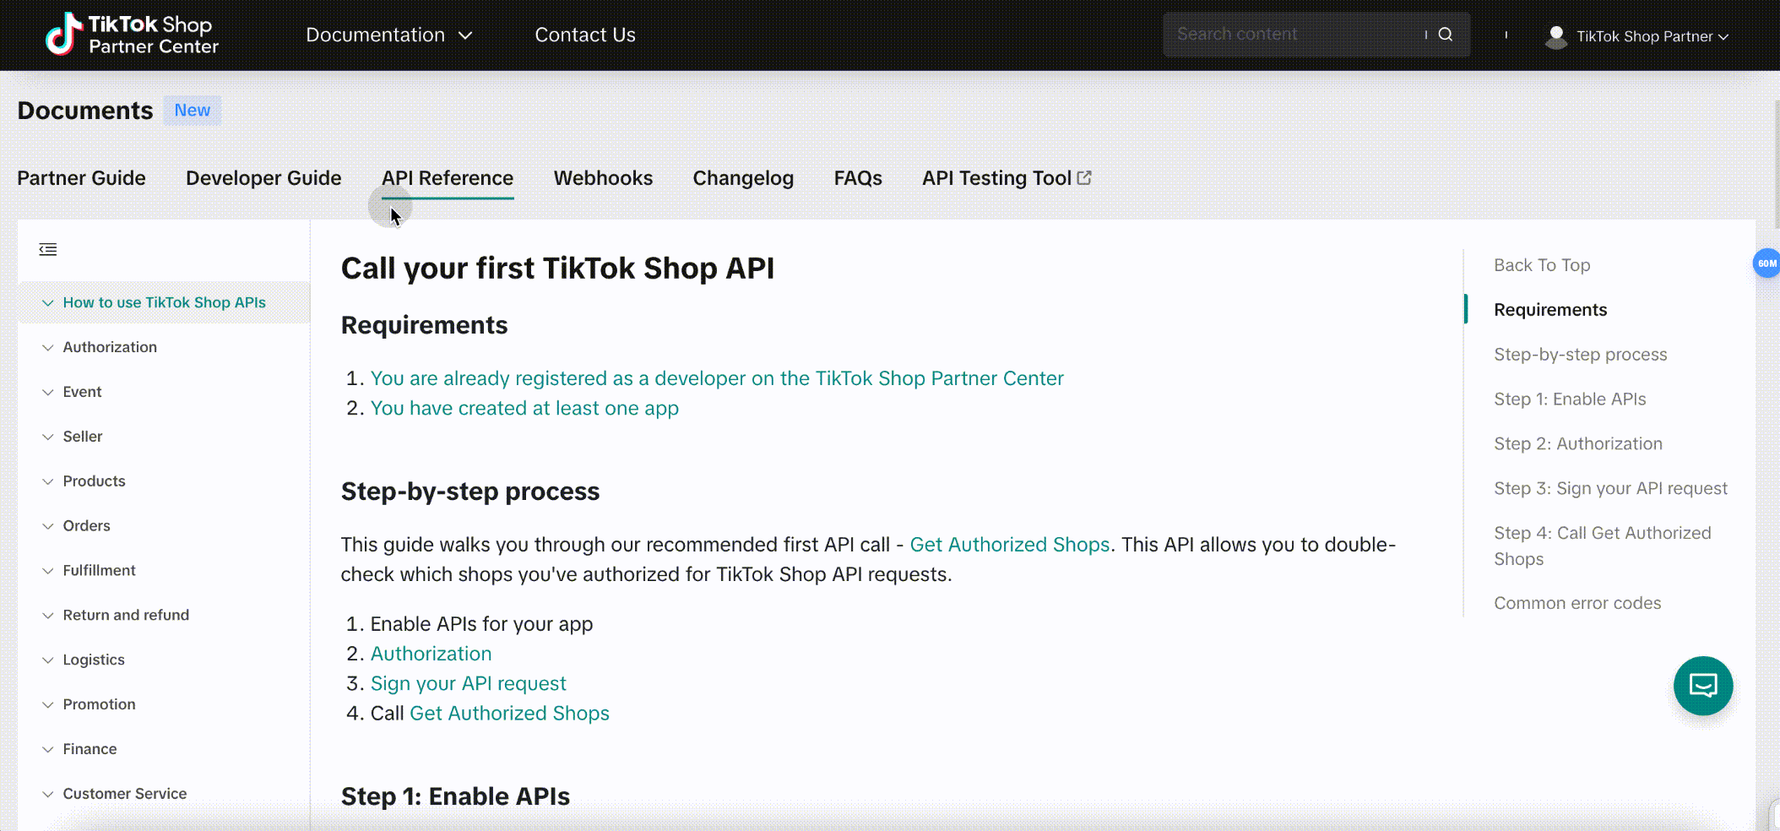This screenshot has height=831, width=1780.
Task: Click the TikTok Shop Partner Center logo
Action: click(132, 35)
